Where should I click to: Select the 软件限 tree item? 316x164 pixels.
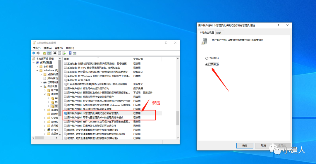(55, 122)
